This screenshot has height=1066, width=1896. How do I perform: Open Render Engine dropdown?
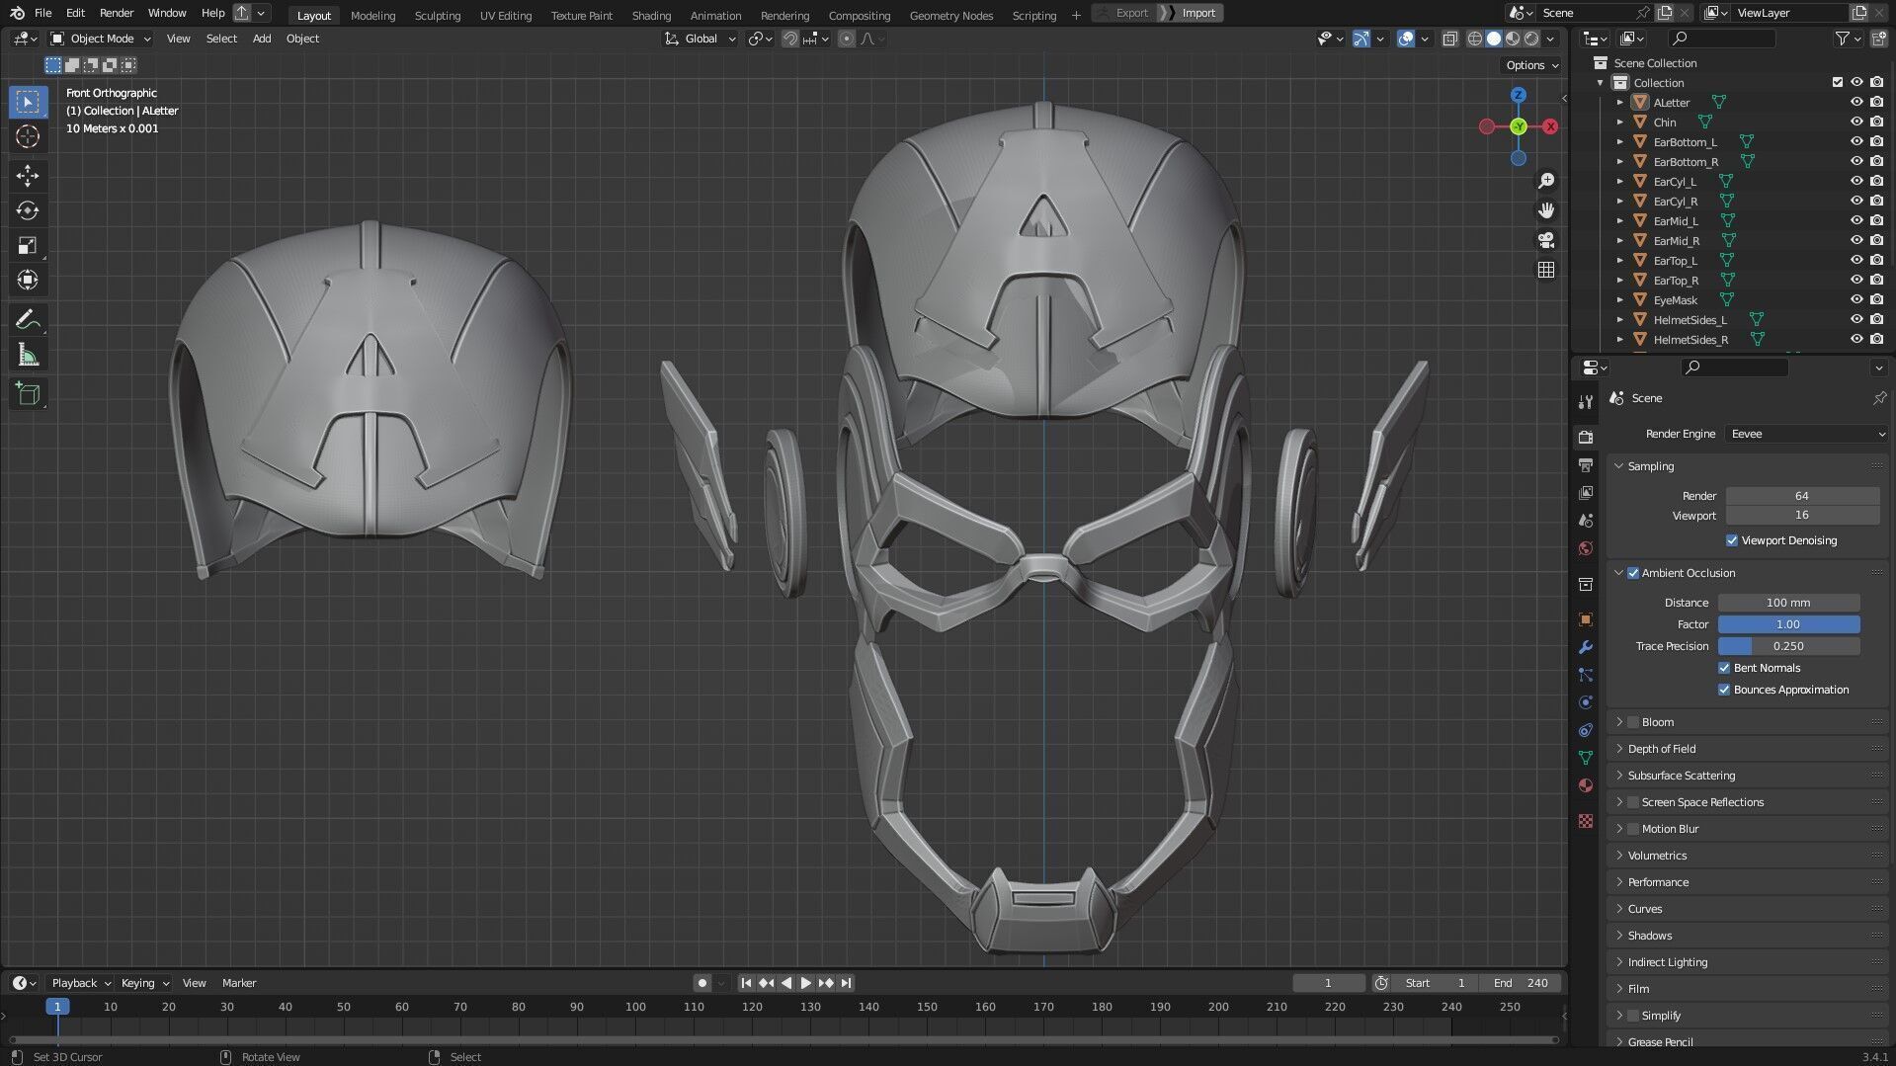(1807, 434)
